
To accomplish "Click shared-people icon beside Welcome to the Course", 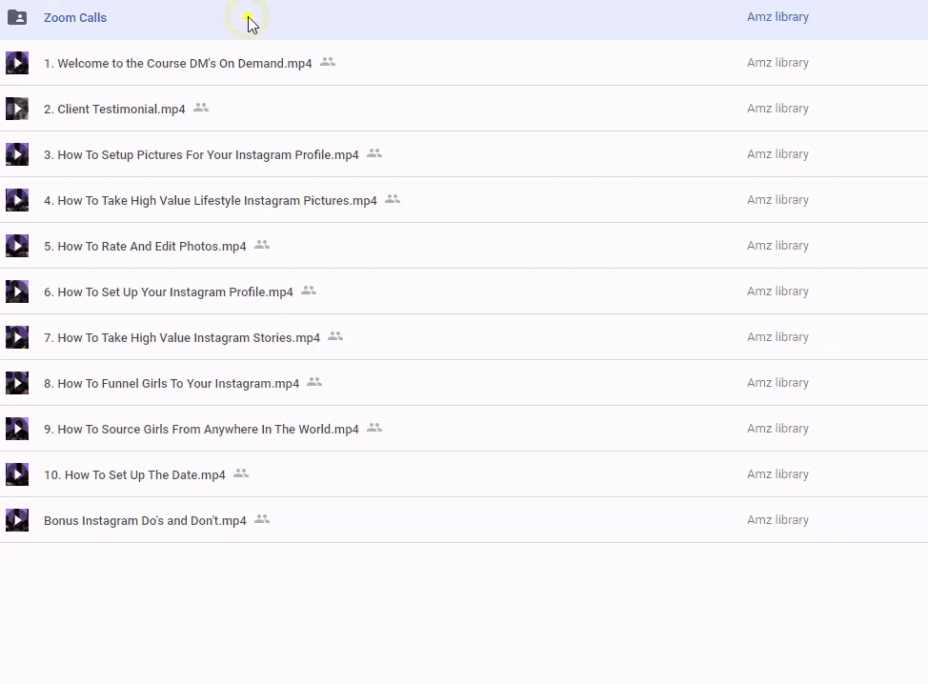I will tap(328, 62).
